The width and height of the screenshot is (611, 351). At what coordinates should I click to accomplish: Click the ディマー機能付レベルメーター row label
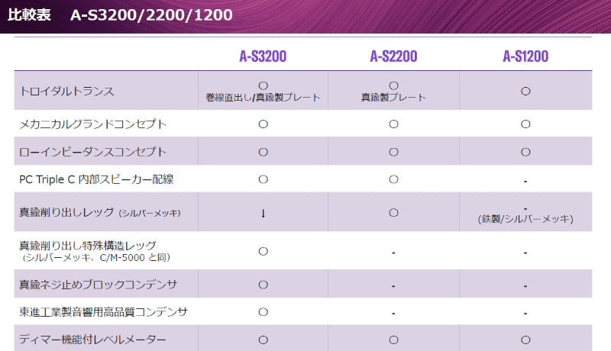(92, 339)
